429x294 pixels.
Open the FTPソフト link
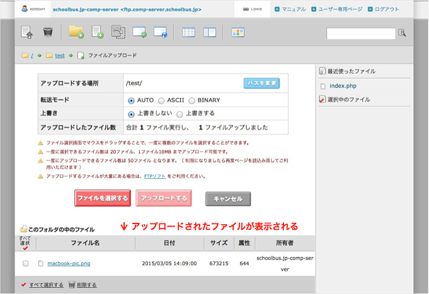pos(155,176)
